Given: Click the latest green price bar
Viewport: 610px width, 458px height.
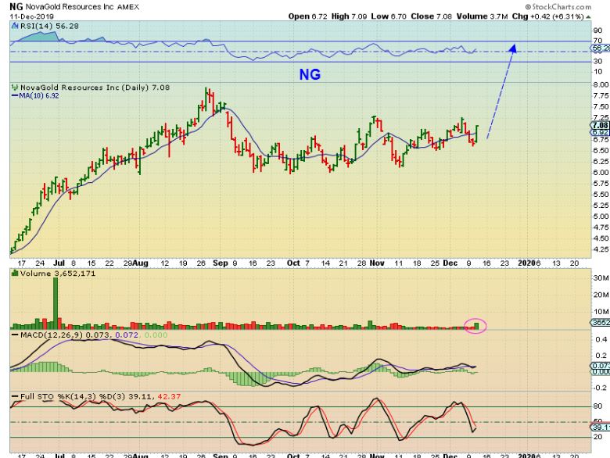Looking at the screenshot, I should [x=477, y=133].
